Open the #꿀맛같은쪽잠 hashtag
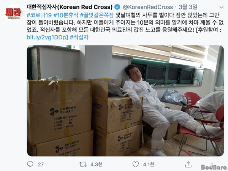 click(x=97, y=15)
